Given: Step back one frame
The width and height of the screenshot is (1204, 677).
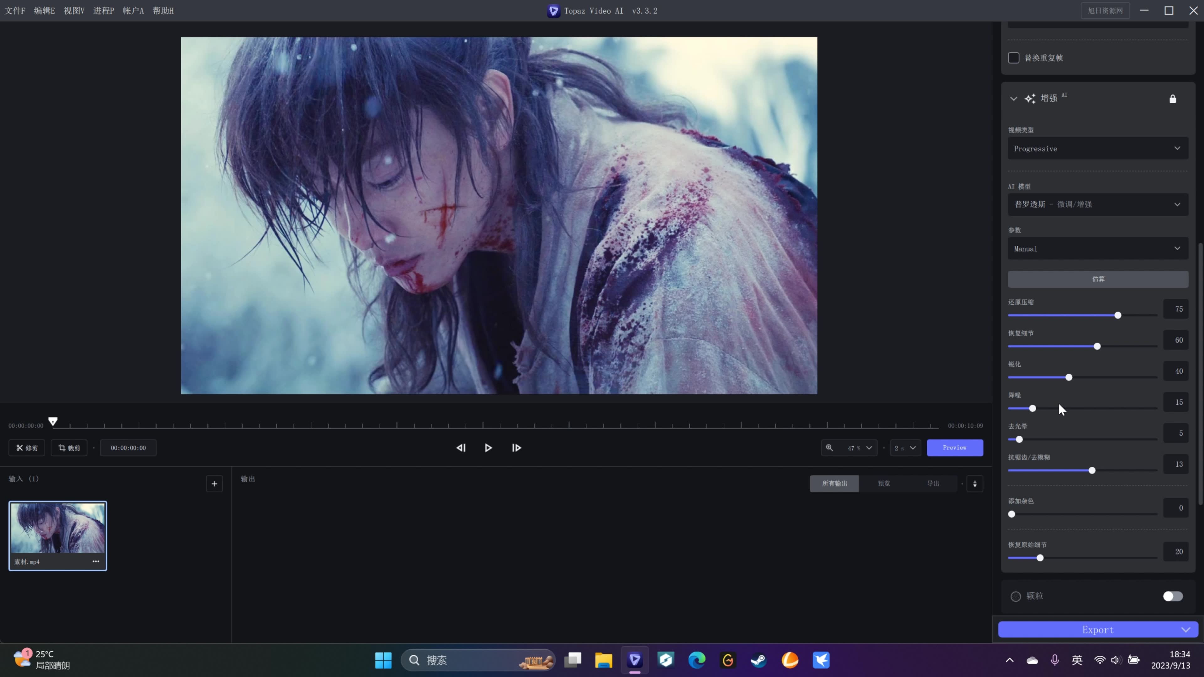Looking at the screenshot, I should tap(461, 448).
